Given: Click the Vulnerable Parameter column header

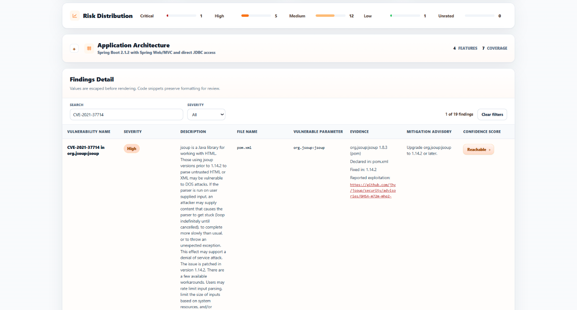Looking at the screenshot, I should tap(318, 132).
